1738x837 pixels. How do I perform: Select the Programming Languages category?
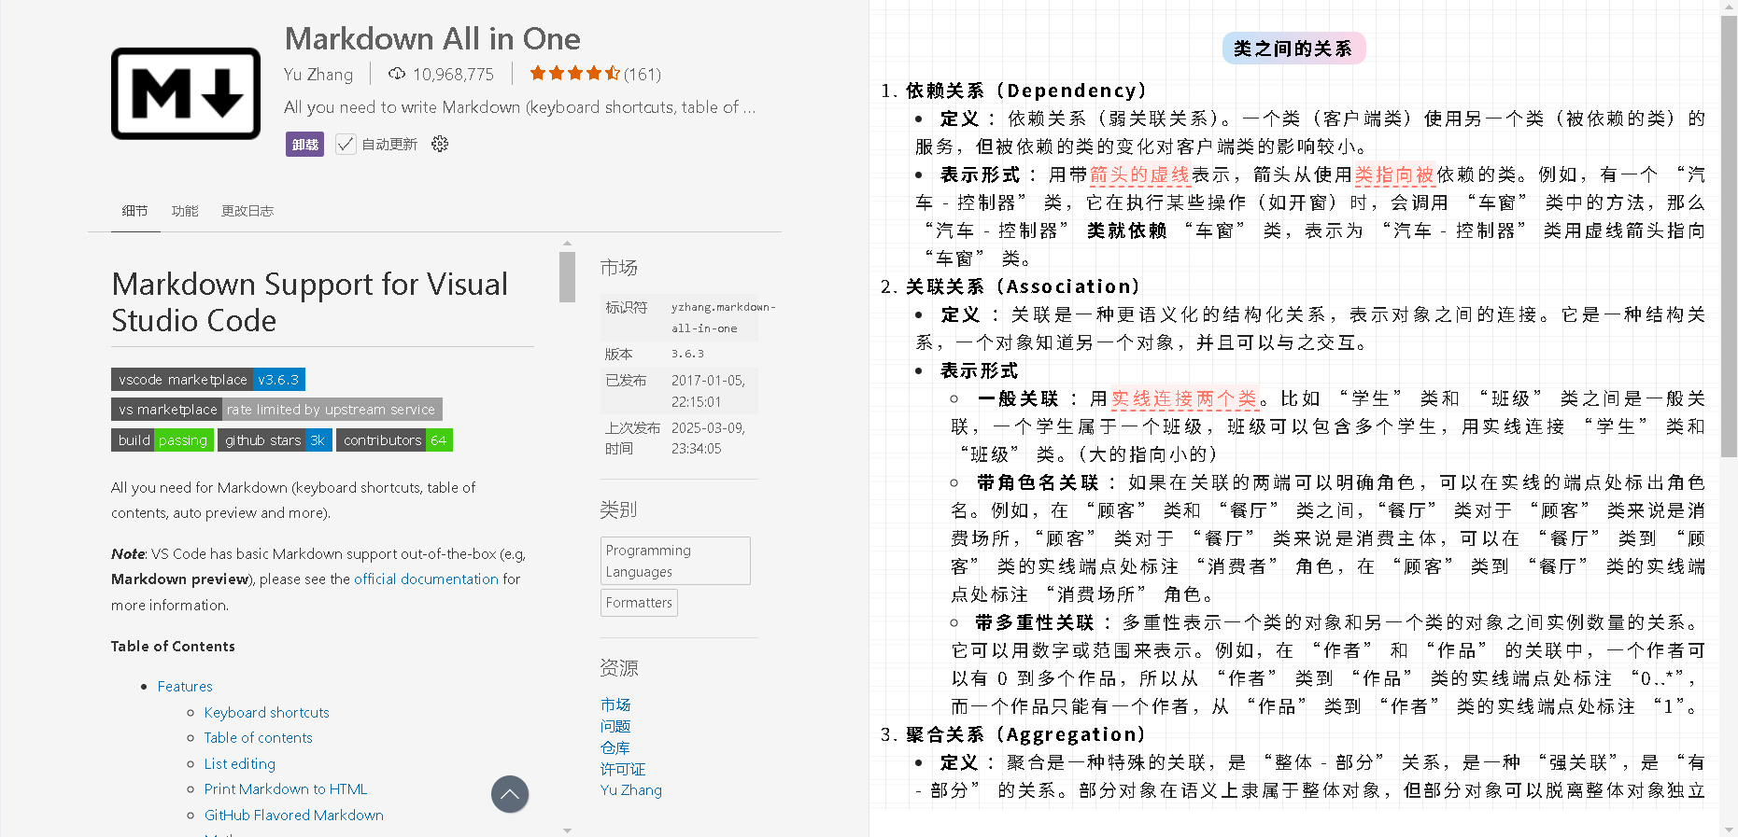[x=675, y=561]
